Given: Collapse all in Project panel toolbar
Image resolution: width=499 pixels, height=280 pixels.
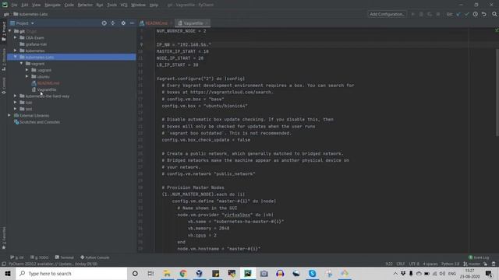Looking at the screenshot, I should pyautogui.click(x=112, y=23).
